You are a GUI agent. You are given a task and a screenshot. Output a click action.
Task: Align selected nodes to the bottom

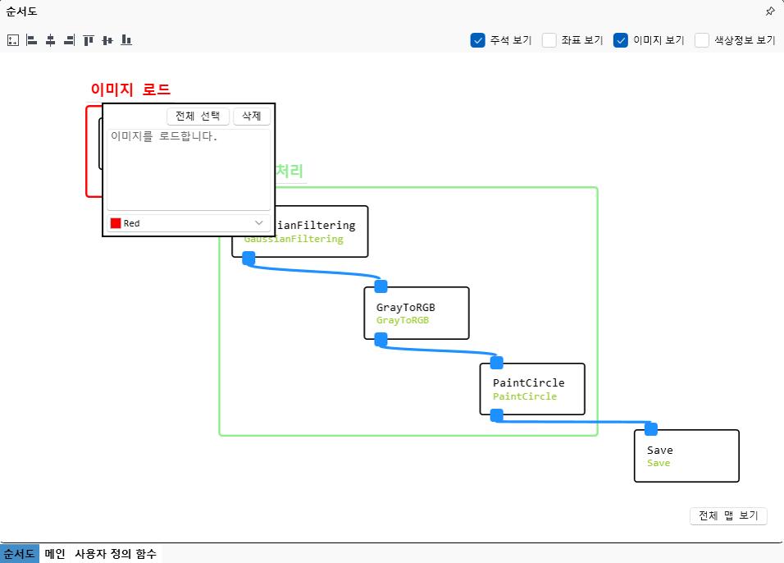click(x=126, y=40)
